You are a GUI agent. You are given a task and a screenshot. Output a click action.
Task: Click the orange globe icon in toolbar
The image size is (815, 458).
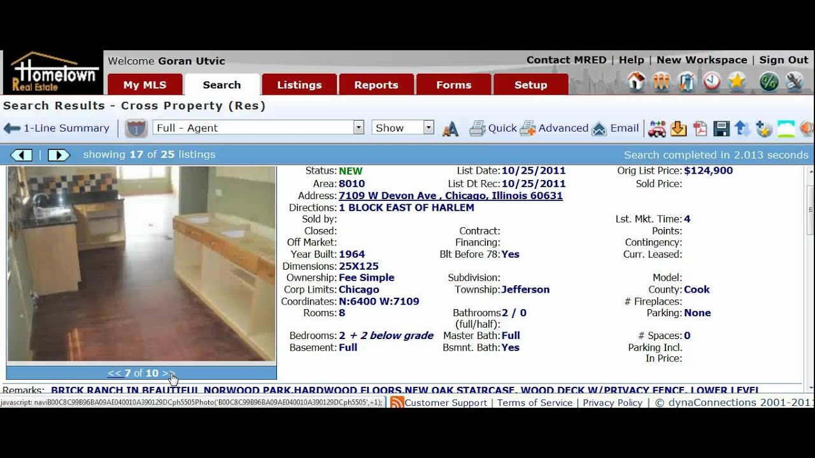click(x=807, y=128)
